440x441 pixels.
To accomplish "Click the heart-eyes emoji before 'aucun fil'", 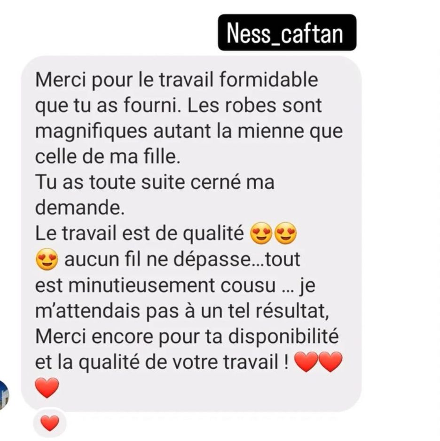I will pyautogui.click(x=47, y=259).
